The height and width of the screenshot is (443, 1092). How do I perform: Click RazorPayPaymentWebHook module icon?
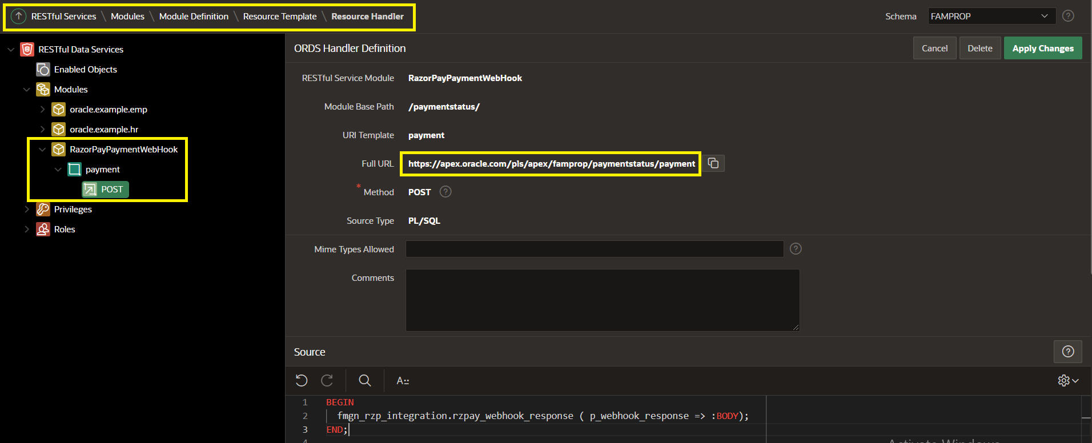pos(58,150)
